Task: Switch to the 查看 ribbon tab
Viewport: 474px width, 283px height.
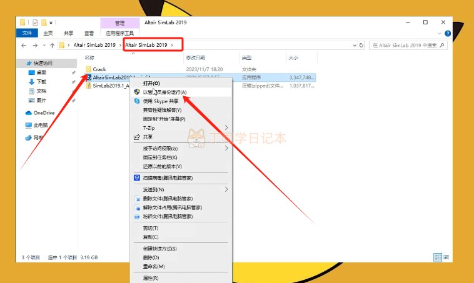Action: (88, 33)
